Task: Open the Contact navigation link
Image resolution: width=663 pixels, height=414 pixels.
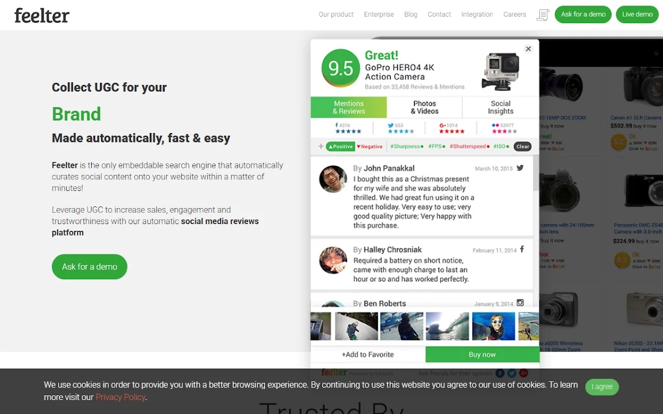Action: [x=439, y=14]
